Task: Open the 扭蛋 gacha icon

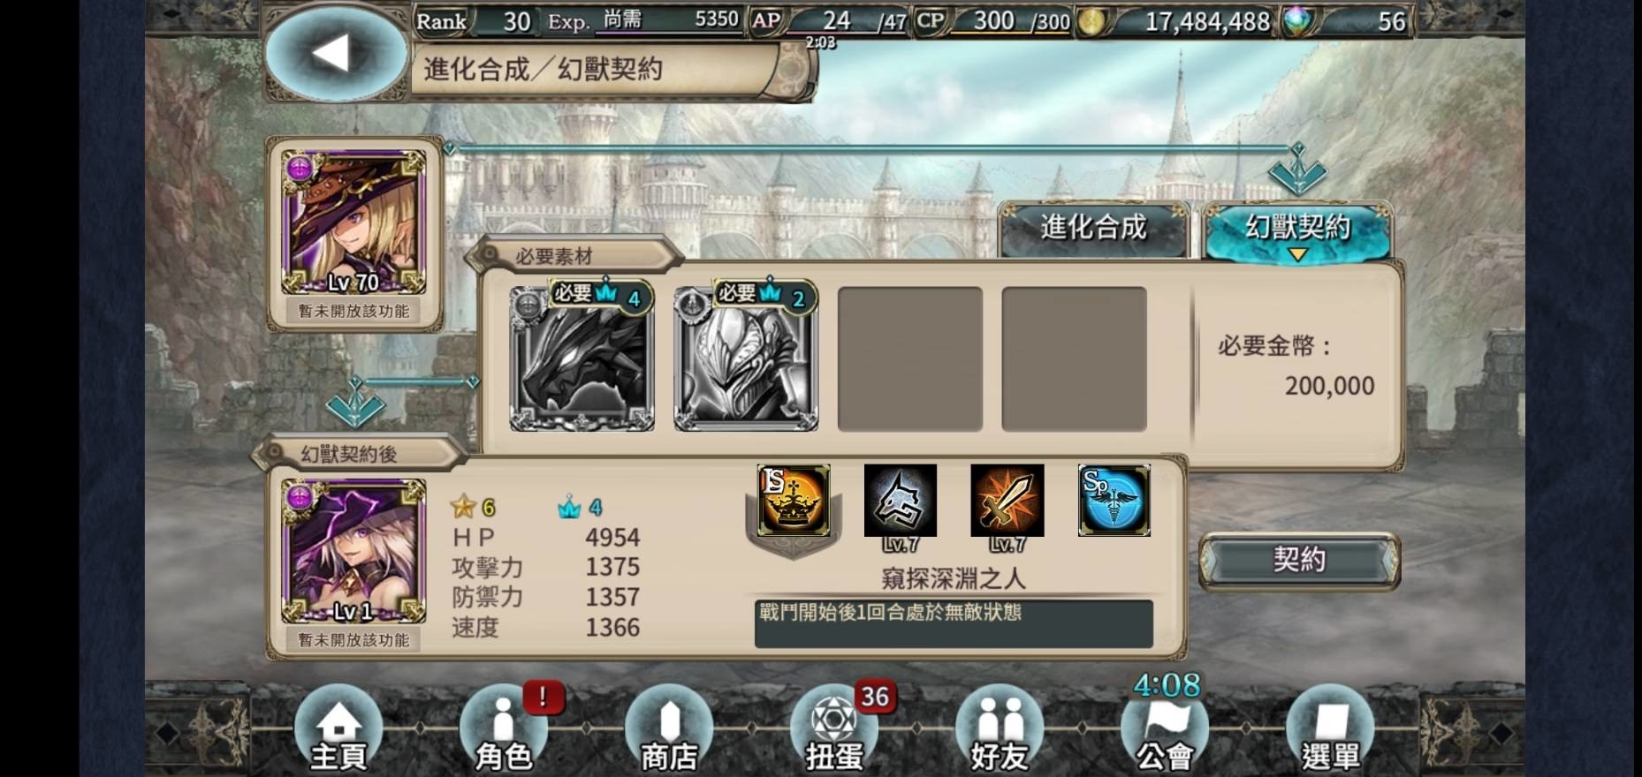Action: click(834, 729)
